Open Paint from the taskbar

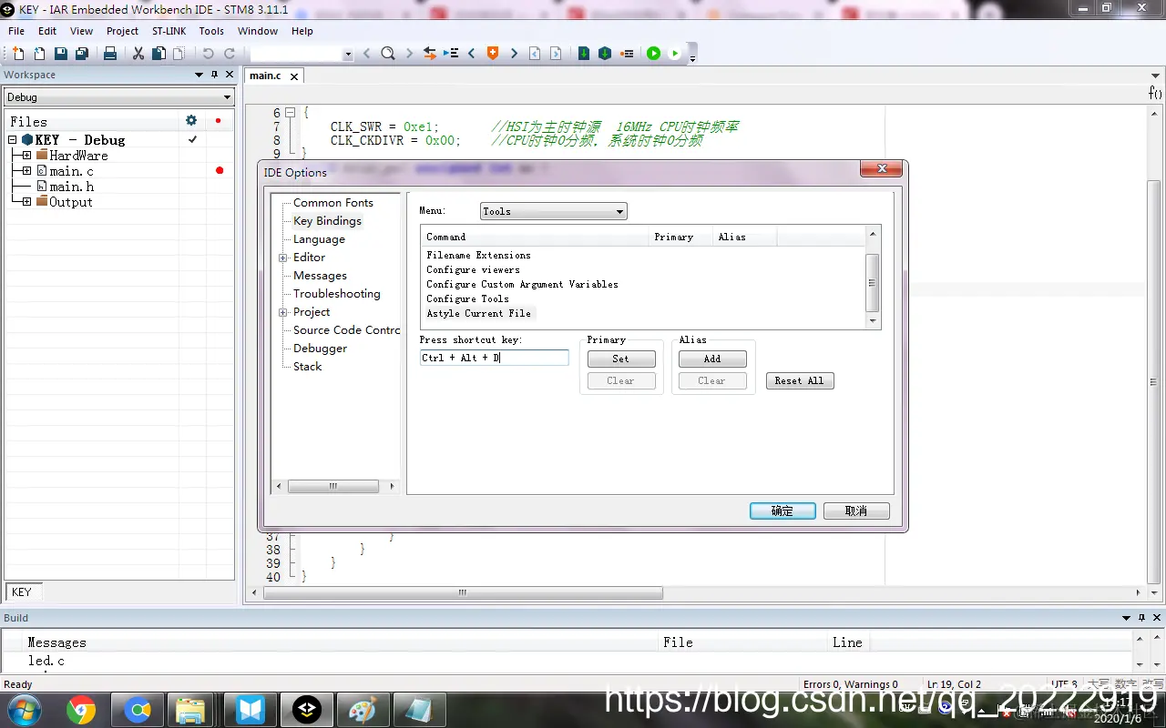[363, 710]
